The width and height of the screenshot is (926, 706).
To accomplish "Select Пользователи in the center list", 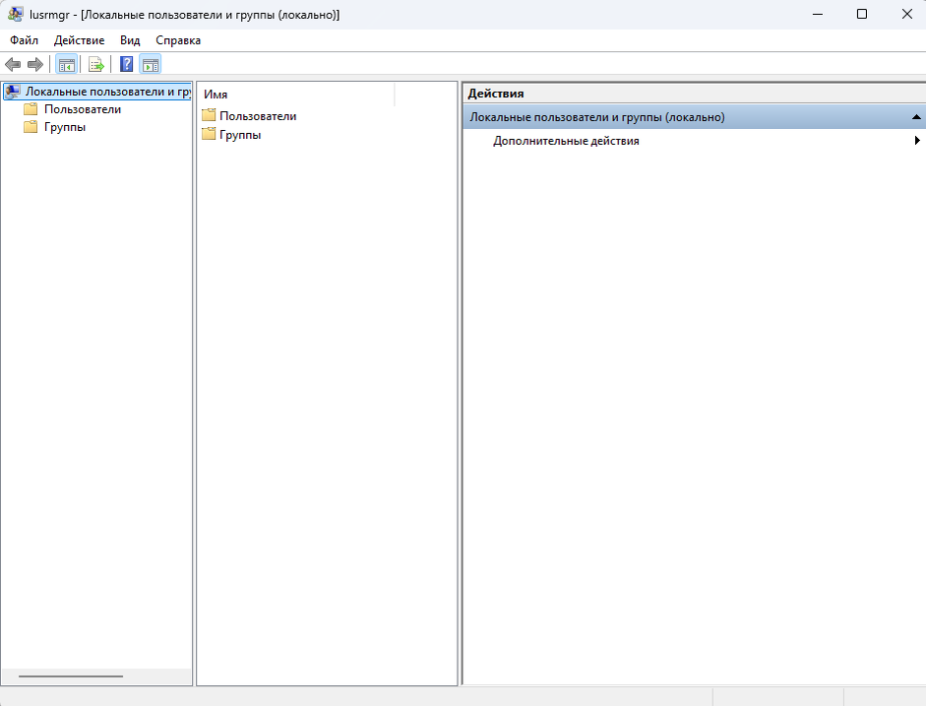I will [258, 116].
